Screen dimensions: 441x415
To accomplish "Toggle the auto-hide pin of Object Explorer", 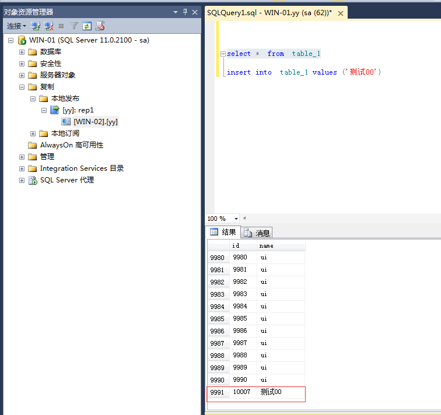I will pyautogui.click(x=185, y=12).
